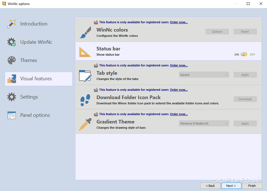Click the 'Download Folder Icon Pack' heading
Viewport: 267px width, 191px height.
click(x=128, y=97)
